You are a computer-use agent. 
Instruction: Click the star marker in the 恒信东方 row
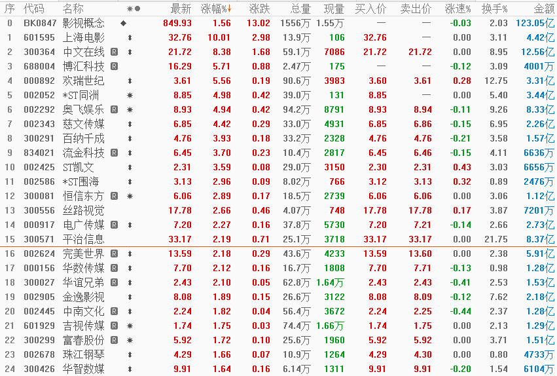(130, 196)
